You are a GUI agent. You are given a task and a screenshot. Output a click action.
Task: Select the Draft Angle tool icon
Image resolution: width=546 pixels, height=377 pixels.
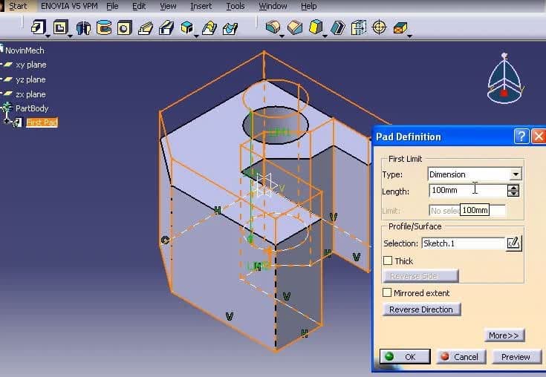click(316, 27)
